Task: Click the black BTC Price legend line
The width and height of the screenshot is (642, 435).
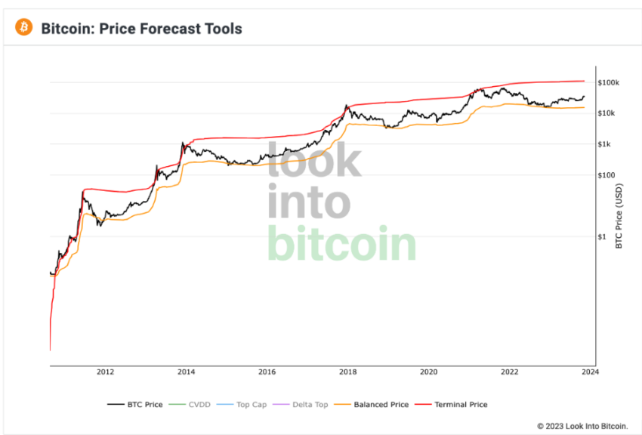Action: click(116, 404)
